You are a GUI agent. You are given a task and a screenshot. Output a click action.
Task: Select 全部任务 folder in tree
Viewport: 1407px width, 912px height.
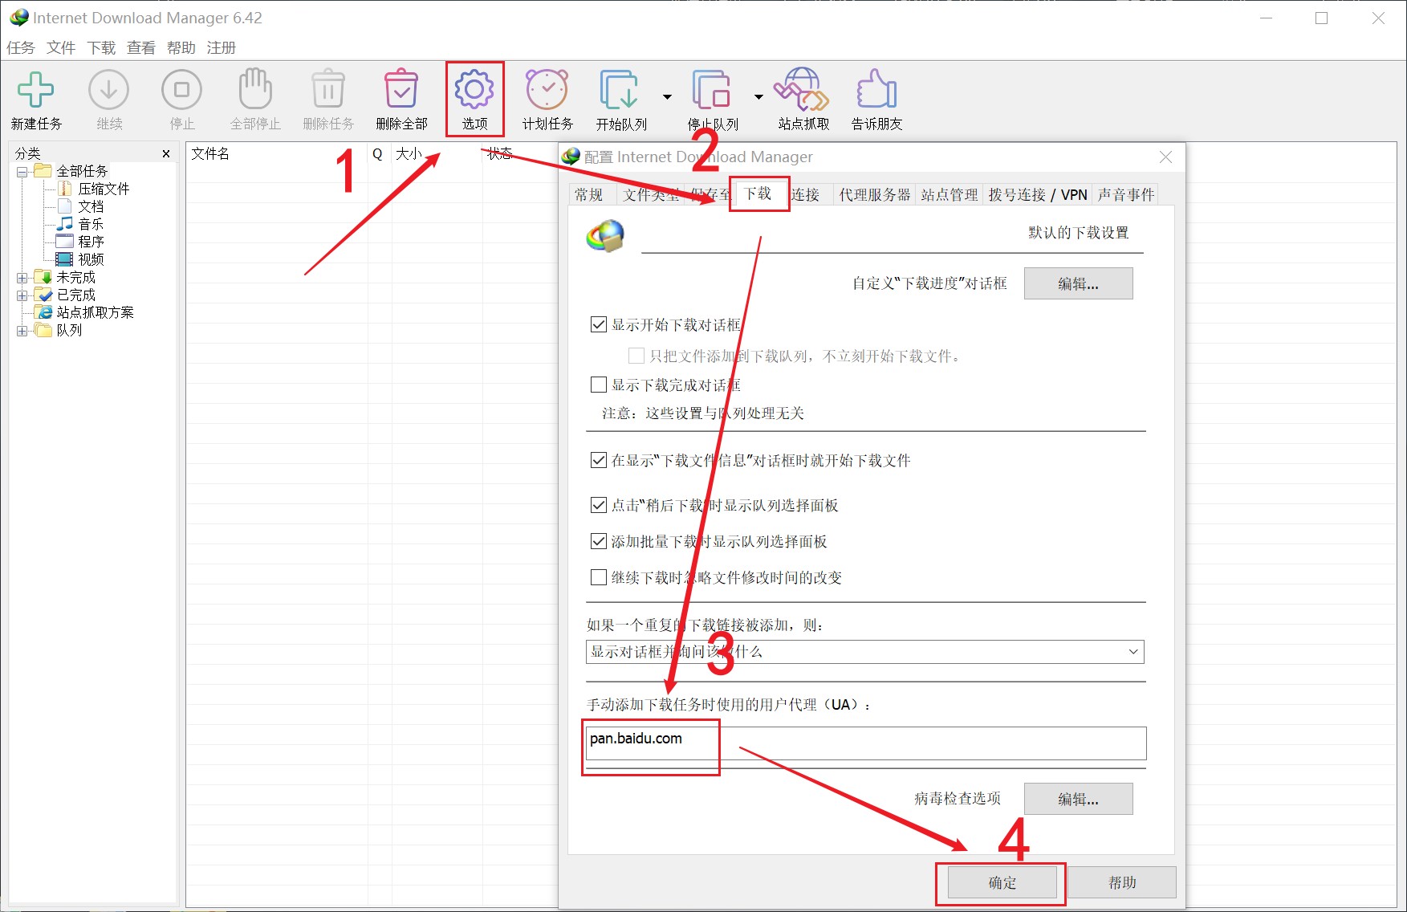click(82, 171)
